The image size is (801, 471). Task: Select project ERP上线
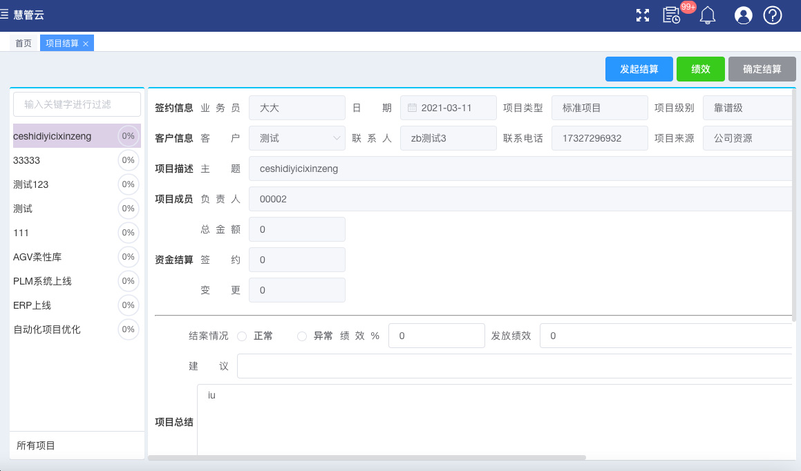(x=77, y=305)
